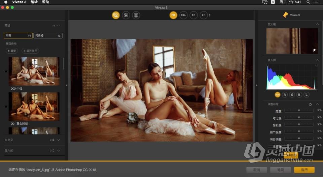Screen dimensions: 323x177
Task: Reset all adjustments with the reset icon
Action: click(310, 105)
